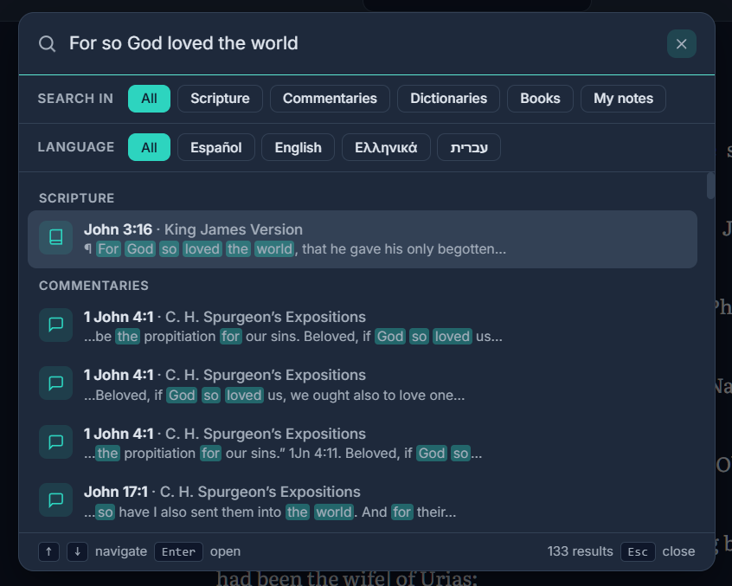Click comment icon of 'Beloved, if God so loved us...' propitiation result
The width and height of the screenshot is (732, 586).
[x=55, y=325]
